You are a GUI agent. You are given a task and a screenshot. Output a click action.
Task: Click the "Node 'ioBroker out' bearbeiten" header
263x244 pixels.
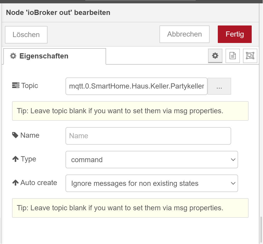[x=58, y=12]
